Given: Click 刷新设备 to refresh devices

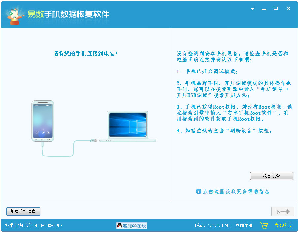Looking at the screenshot, I should click(x=271, y=176).
